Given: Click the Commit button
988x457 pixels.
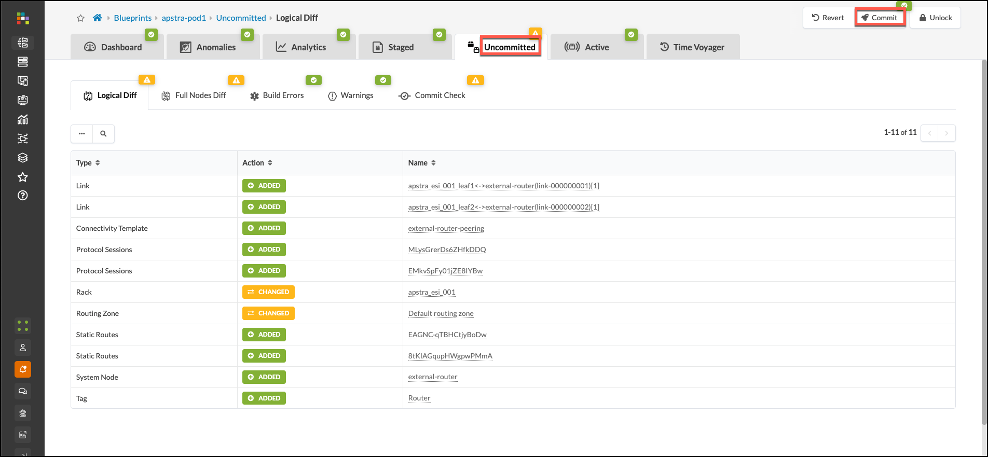Looking at the screenshot, I should coord(880,18).
